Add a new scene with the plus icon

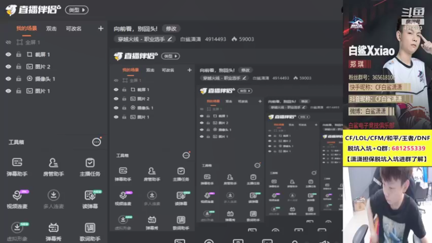(100, 29)
